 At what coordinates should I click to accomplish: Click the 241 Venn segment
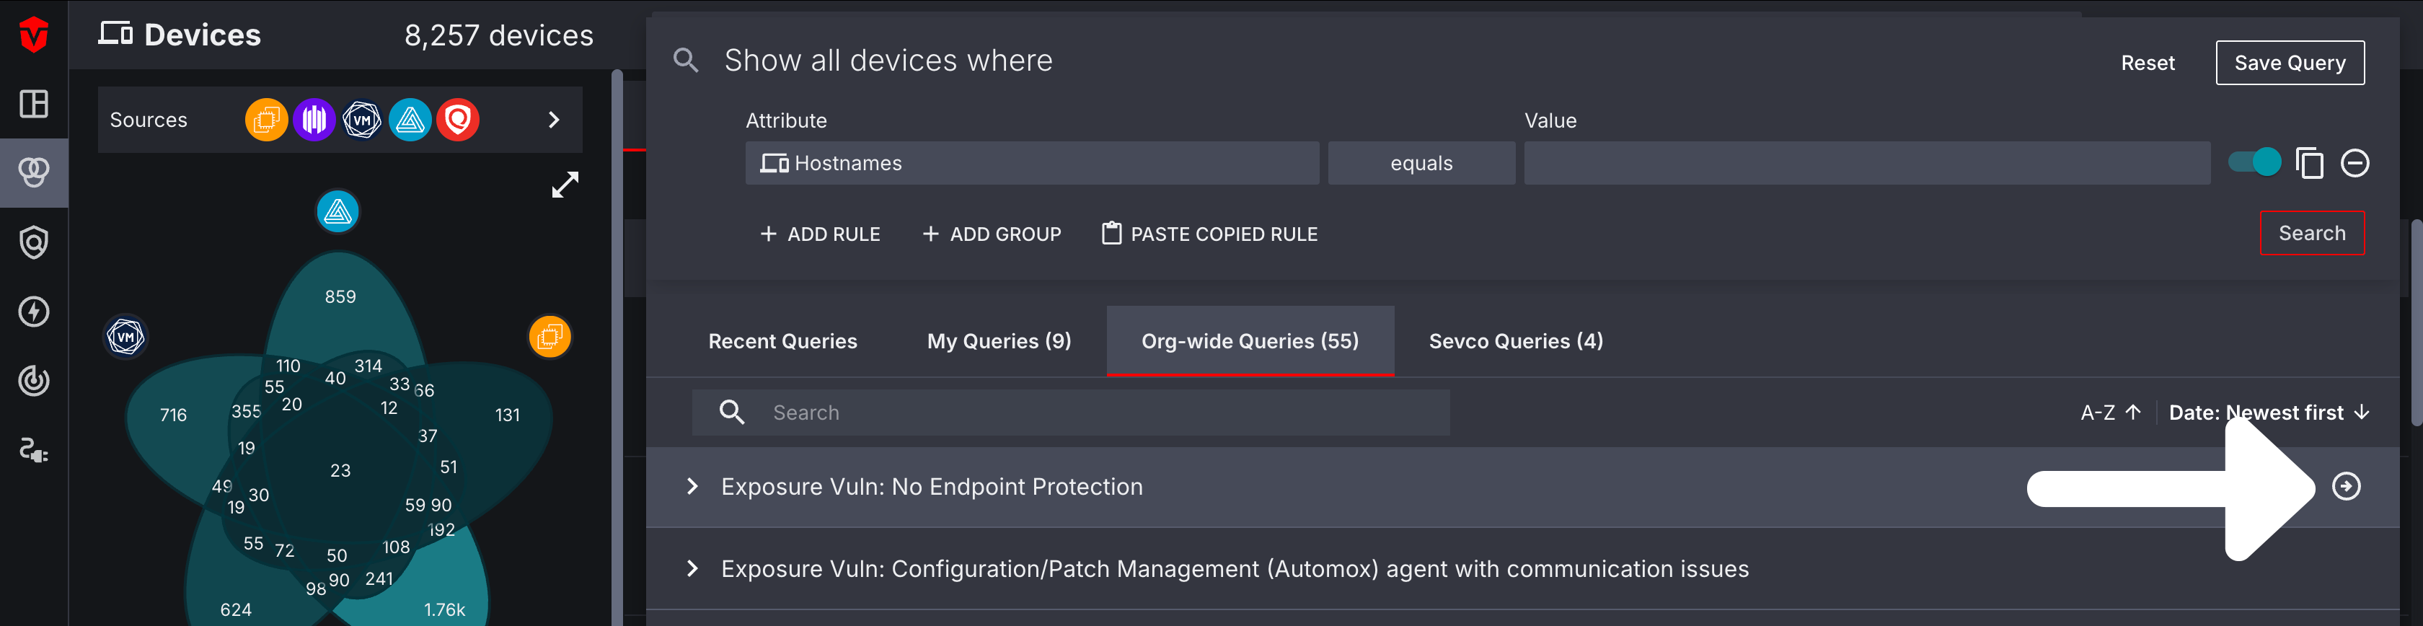(379, 579)
